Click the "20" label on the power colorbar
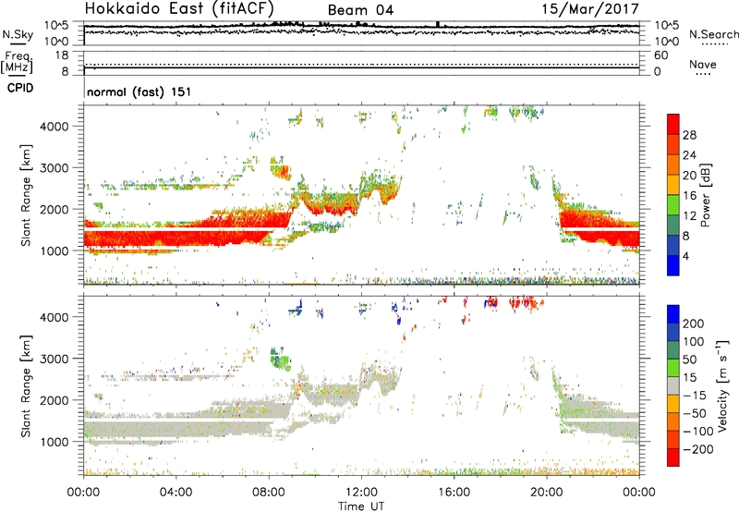 (x=689, y=176)
